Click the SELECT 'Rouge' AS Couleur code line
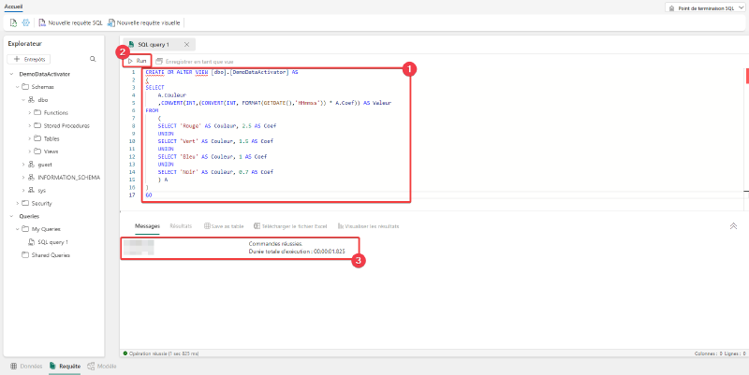The image size is (749, 375). (x=217, y=126)
